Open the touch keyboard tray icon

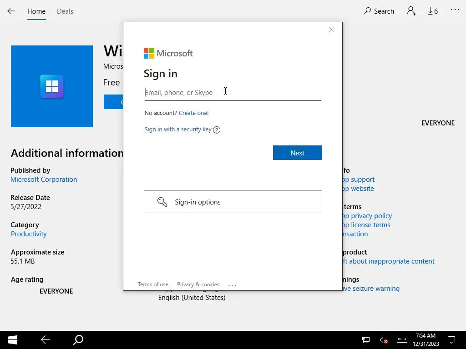(x=402, y=340)
